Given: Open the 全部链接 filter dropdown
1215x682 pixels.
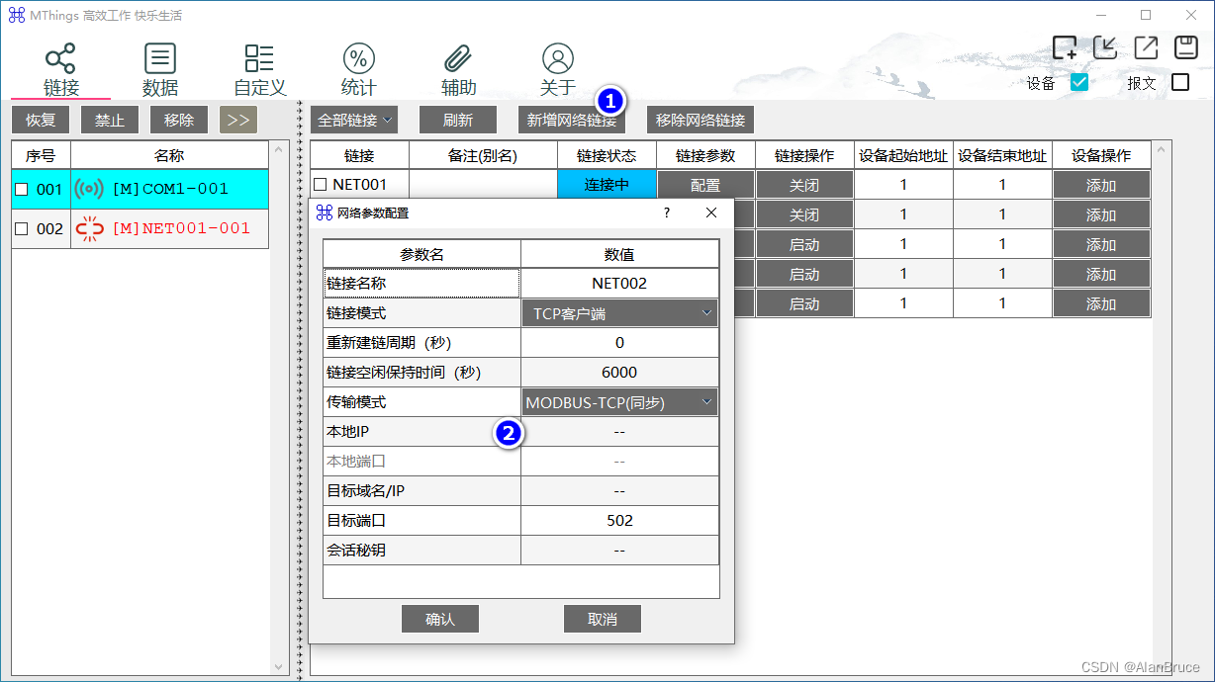Looking at the screenshot, I should pyautogui.click(x=353, y=120).
